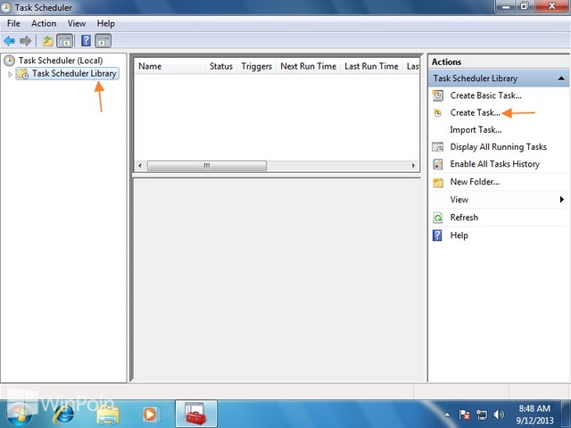Sort by the Status column header
The image size is (571, 428).
pyautogui.click(x=221, y=66)
